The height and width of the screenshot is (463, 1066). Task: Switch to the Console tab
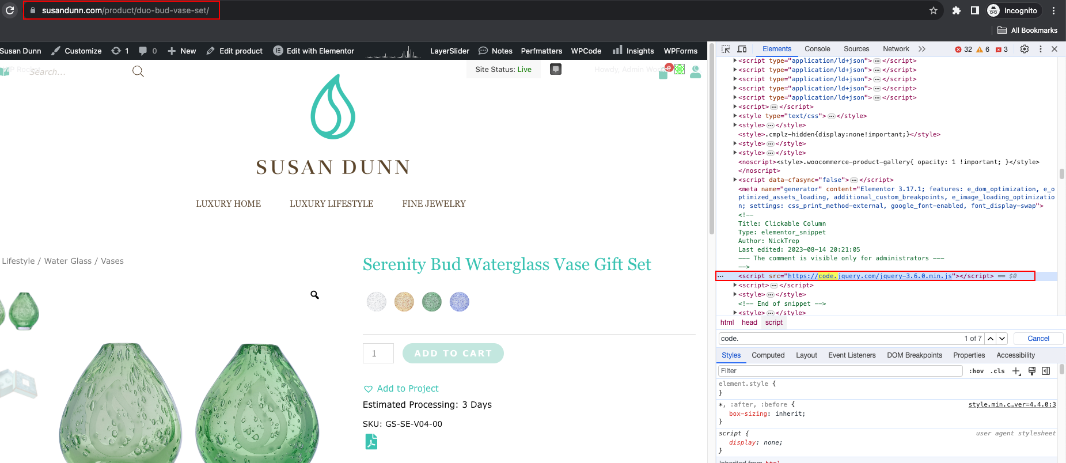817,49
